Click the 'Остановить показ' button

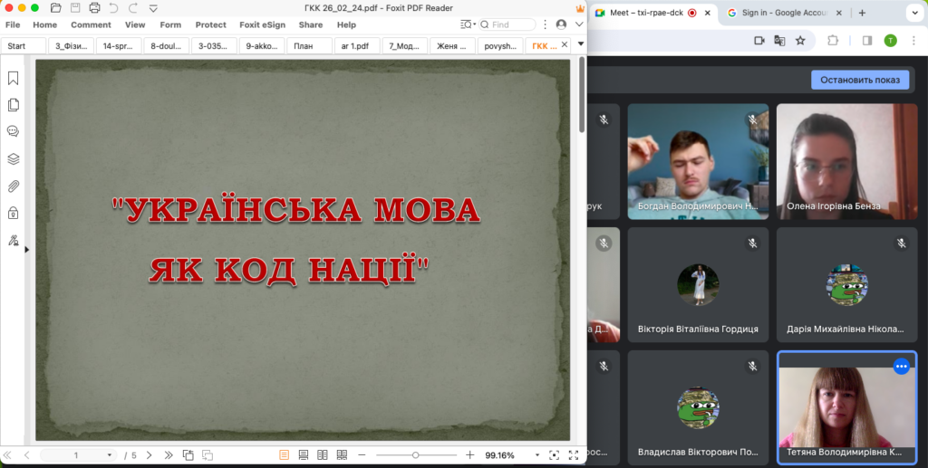859,80
